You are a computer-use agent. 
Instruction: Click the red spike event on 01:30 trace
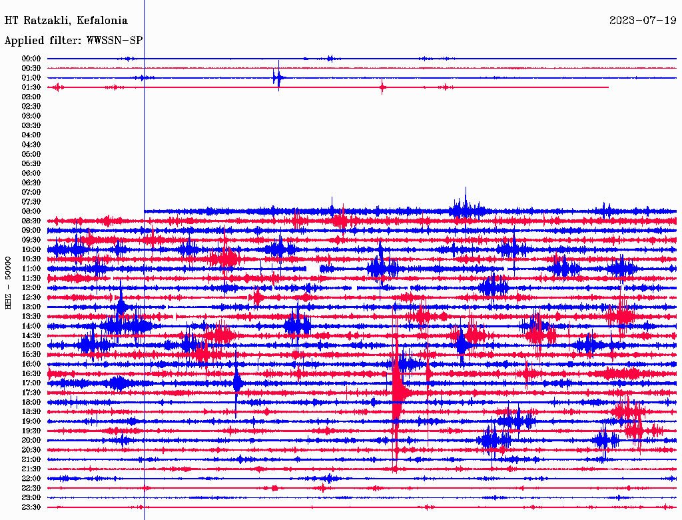click(382, 87)
